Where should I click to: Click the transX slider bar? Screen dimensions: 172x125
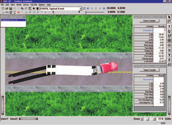click(x=28, y=119)
